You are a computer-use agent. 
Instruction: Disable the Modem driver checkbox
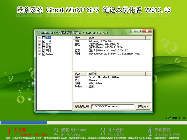[44, 54]
